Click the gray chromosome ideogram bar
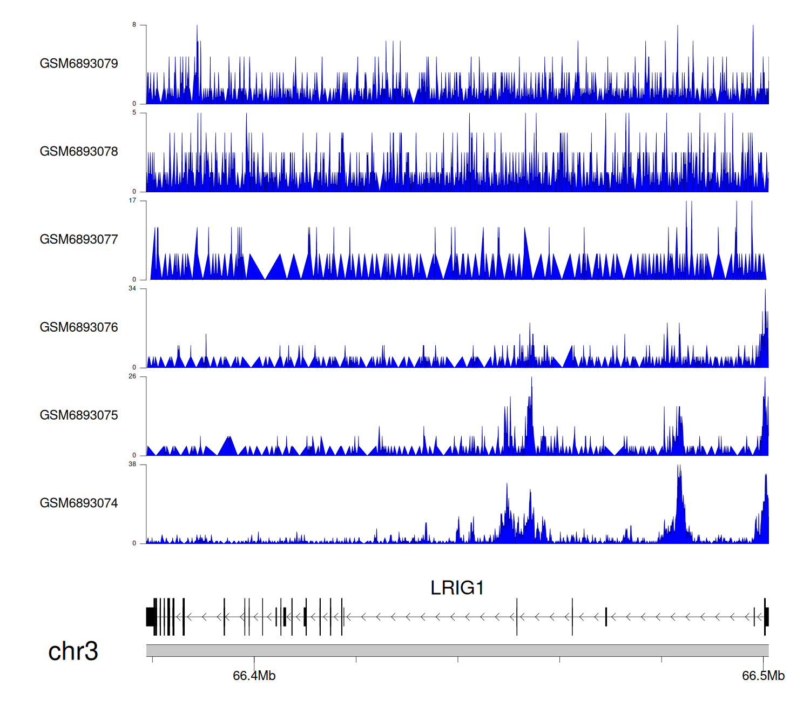 pyautogui.click(x=457, y=650)
